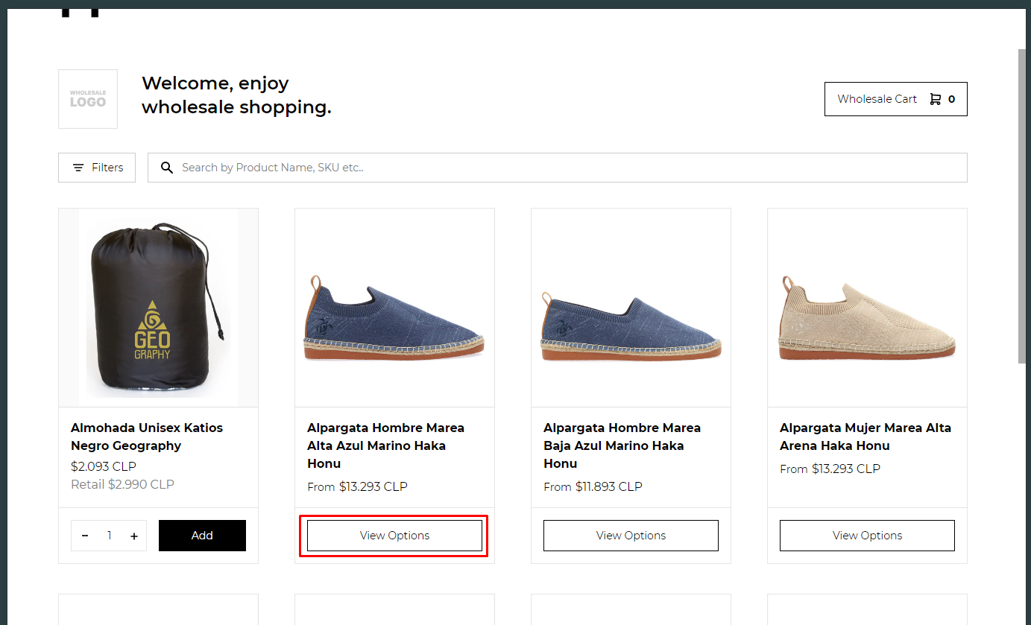Click the shopping cart icon
Image resolution: width=1031 pixels, height=625 pixels.
pyautogui.click(x=935, y=99)
